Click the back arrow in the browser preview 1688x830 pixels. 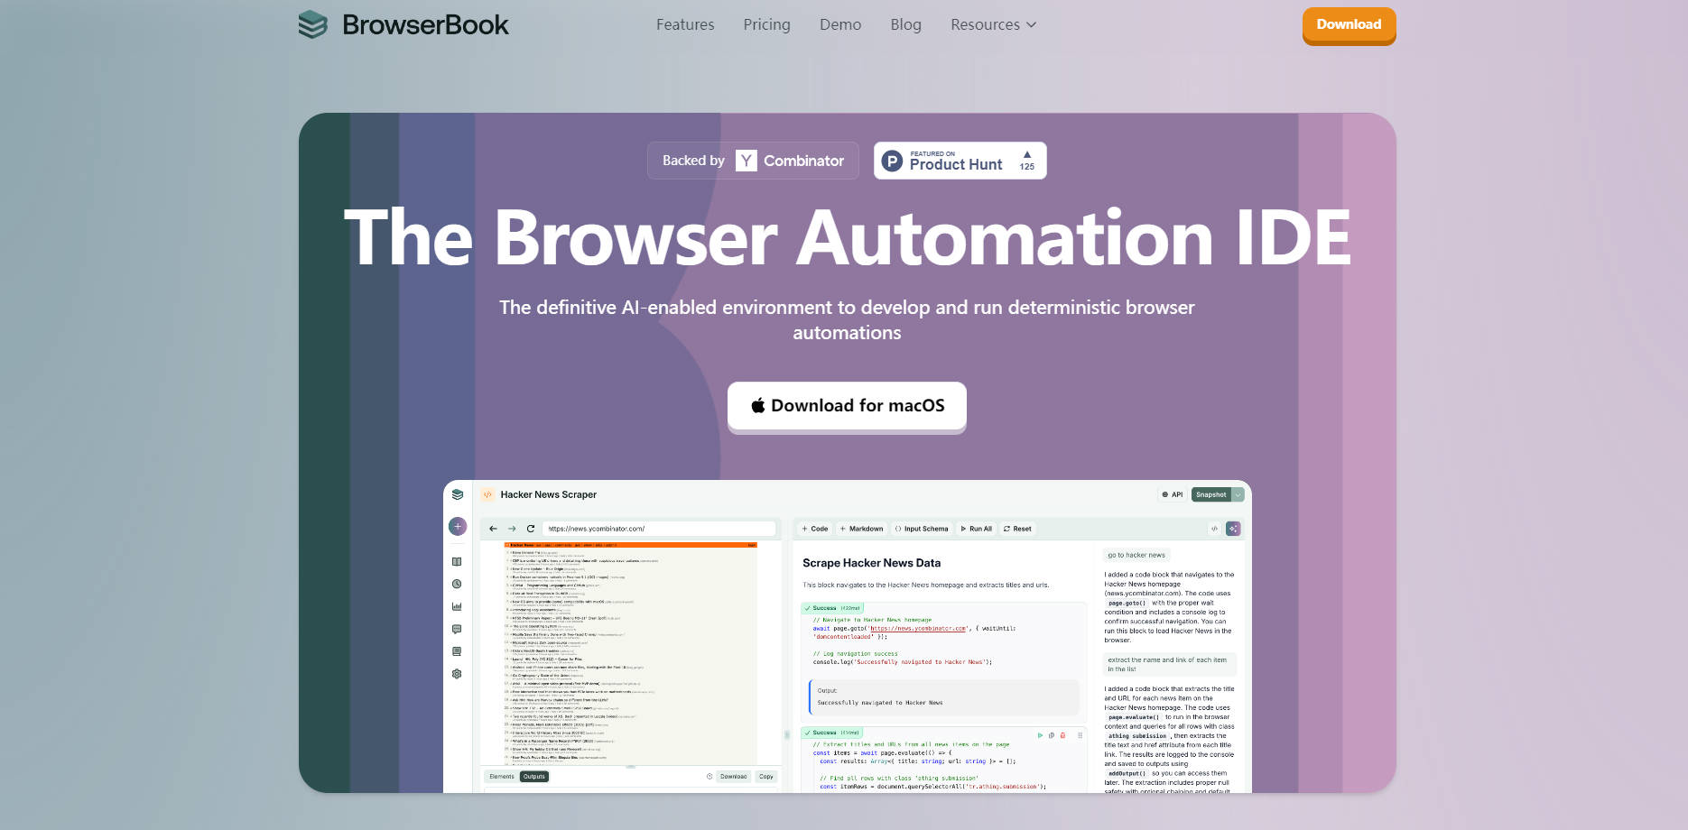pos(492,528)
